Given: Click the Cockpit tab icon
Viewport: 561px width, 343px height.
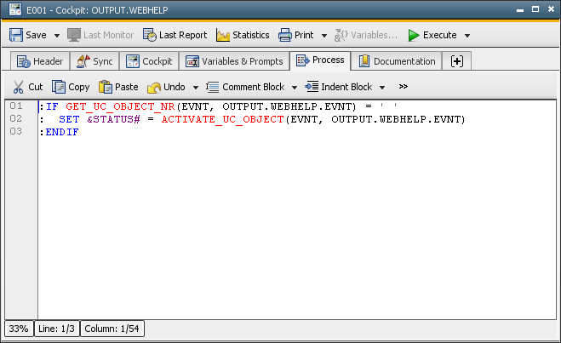Looking at the screenshot, I should pos(133,61).
